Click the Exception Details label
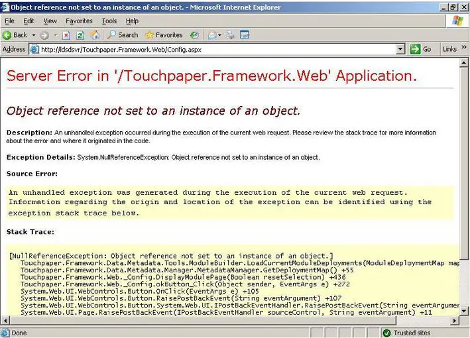 point(40,157)
